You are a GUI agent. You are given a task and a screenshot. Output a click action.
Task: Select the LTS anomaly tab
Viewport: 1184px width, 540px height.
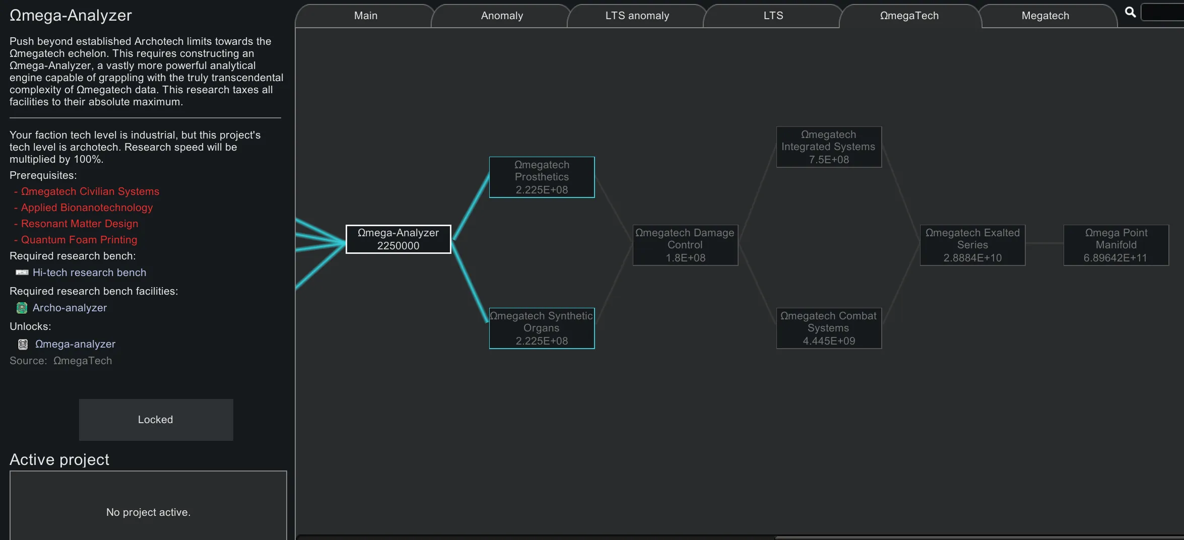coord(637,16)
